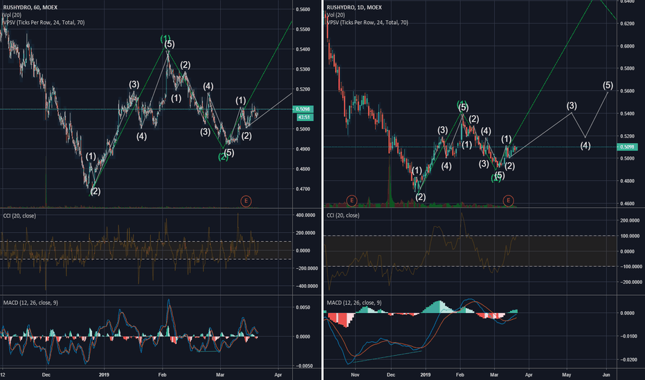645x380 pixels.
Task: Select green (1) wave label at the 60-minute chart peak
Action: click(165, 39)
